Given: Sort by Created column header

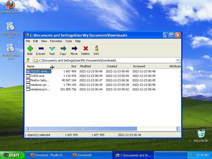Looking at the screenshot, I should 117,66.
